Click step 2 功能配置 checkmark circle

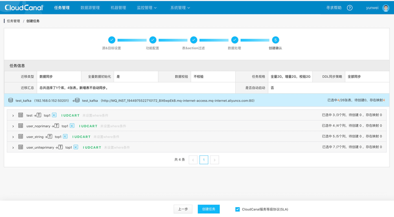[x=153, y=40]
